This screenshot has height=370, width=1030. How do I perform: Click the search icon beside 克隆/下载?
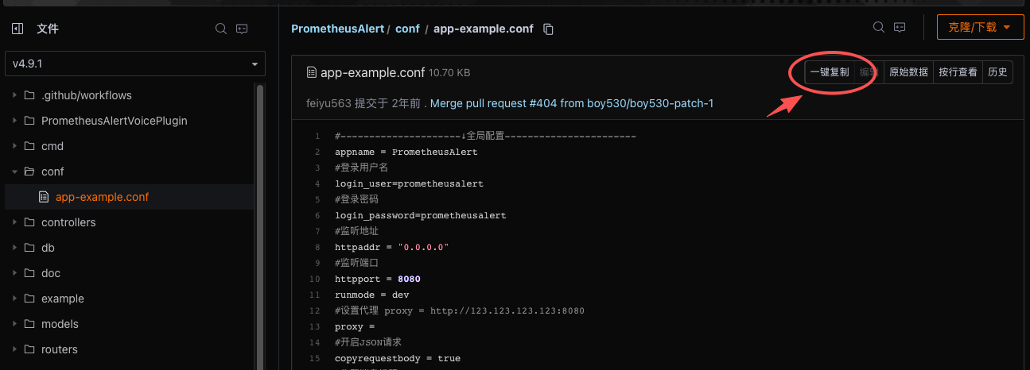[x=879, y=27]
